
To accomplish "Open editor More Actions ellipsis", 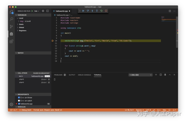I will coord(174,11).
